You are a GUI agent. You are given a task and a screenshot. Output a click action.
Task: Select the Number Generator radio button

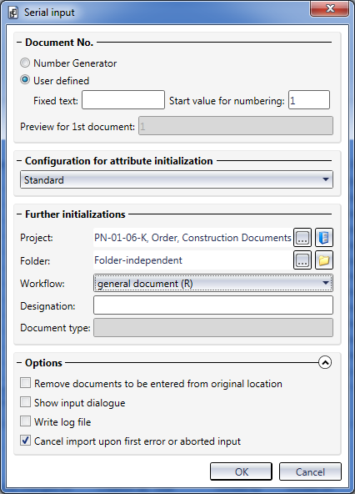(25, 63)
